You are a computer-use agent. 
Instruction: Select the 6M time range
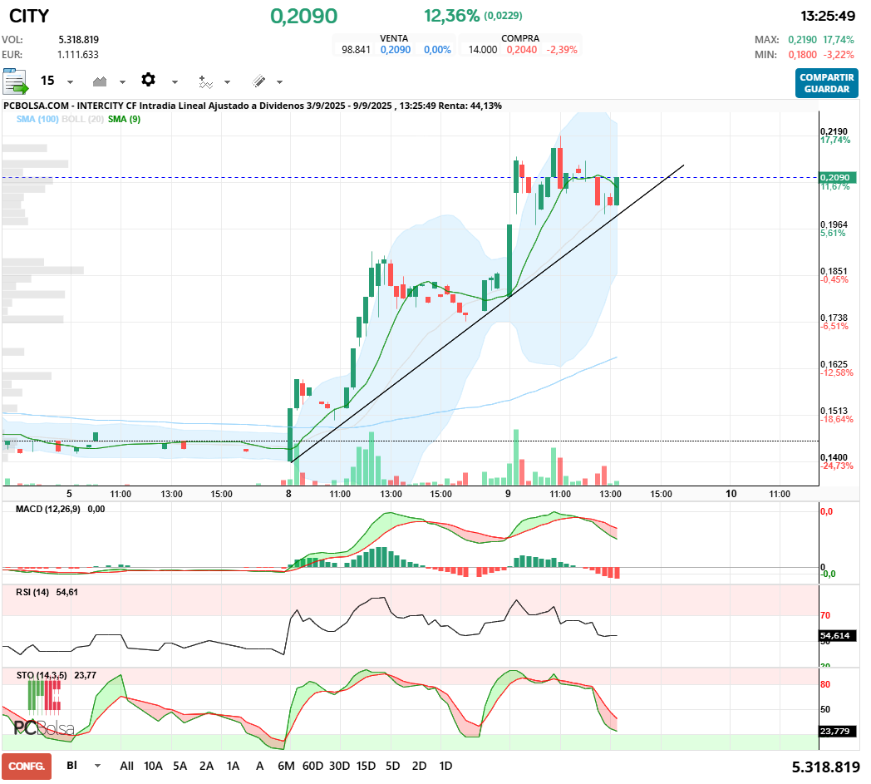point(286,766)
